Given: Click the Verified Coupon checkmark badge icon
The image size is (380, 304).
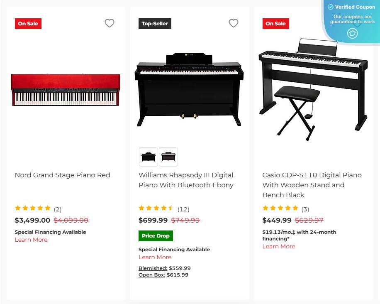Looking at the screenshot, I should tap(330, 7).
